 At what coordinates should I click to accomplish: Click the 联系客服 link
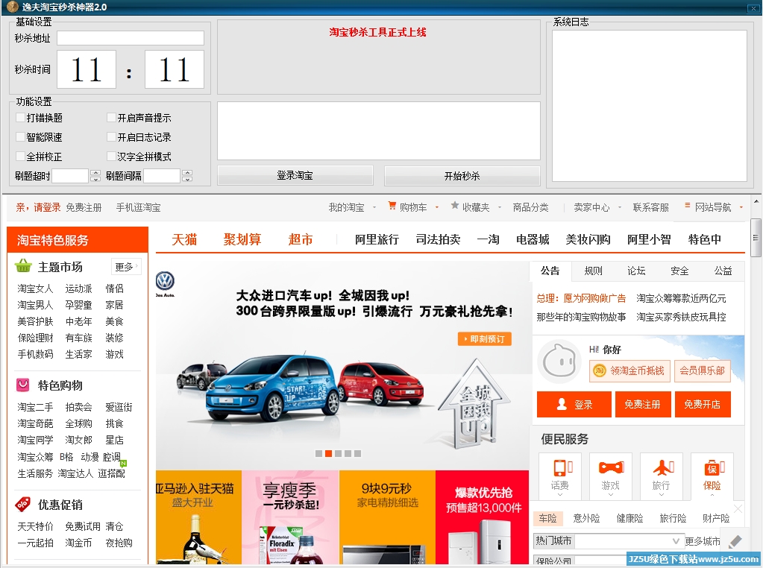(x=650, y=208)
